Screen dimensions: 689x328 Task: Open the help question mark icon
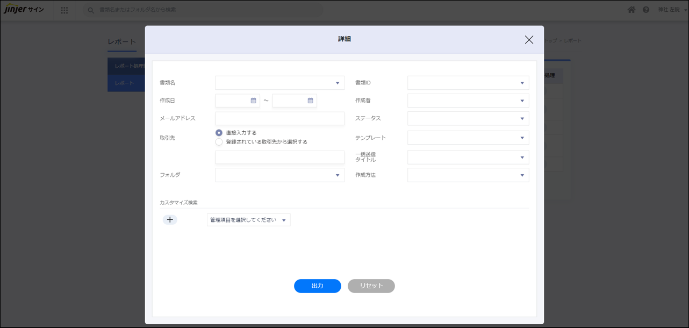click(x=645, y=10)
